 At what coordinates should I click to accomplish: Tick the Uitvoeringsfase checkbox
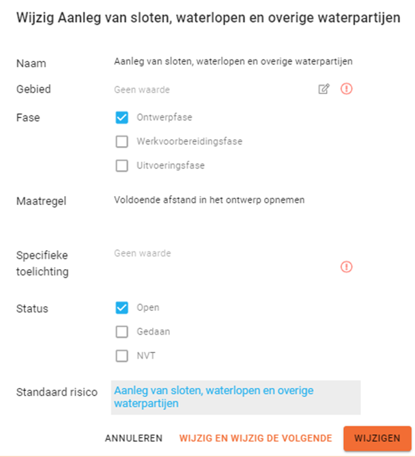[122, 165]
